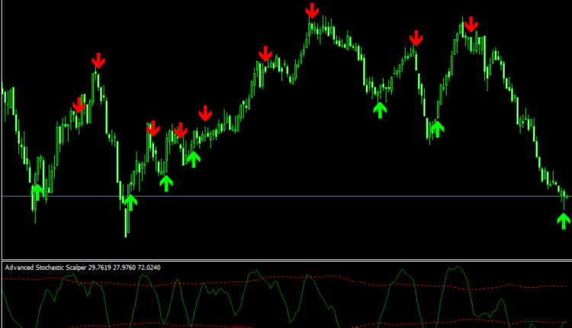The image size is (572, 328).
Task: Click divider between price chart and indicator window
Action: point(286,260)
